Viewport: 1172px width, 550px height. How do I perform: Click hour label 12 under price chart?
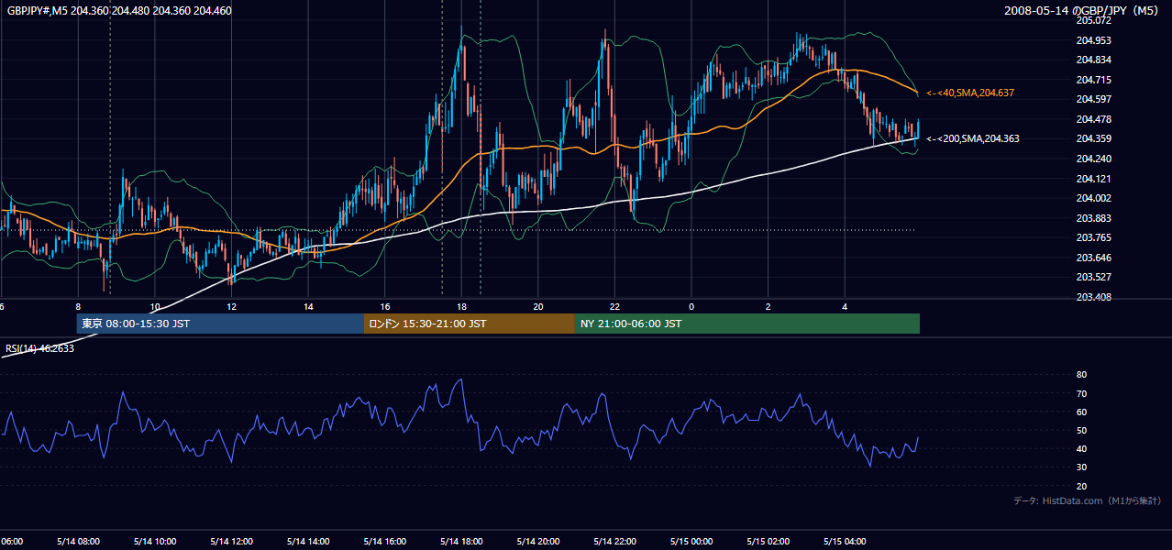[232, 306]
